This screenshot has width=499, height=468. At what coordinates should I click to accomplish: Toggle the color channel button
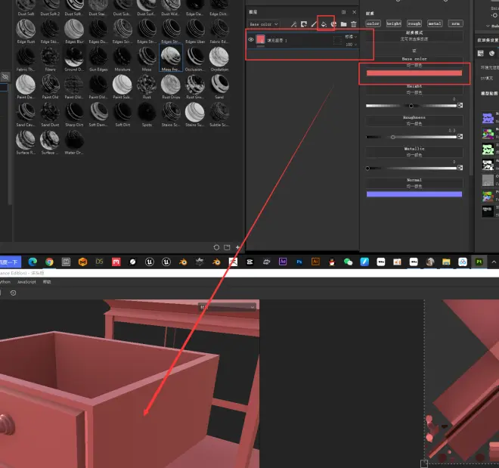pyautogui.click(x=373, y=23)
